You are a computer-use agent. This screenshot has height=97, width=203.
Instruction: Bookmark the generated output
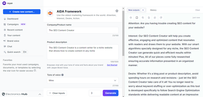pyautogui.click(x=137, y=18)
